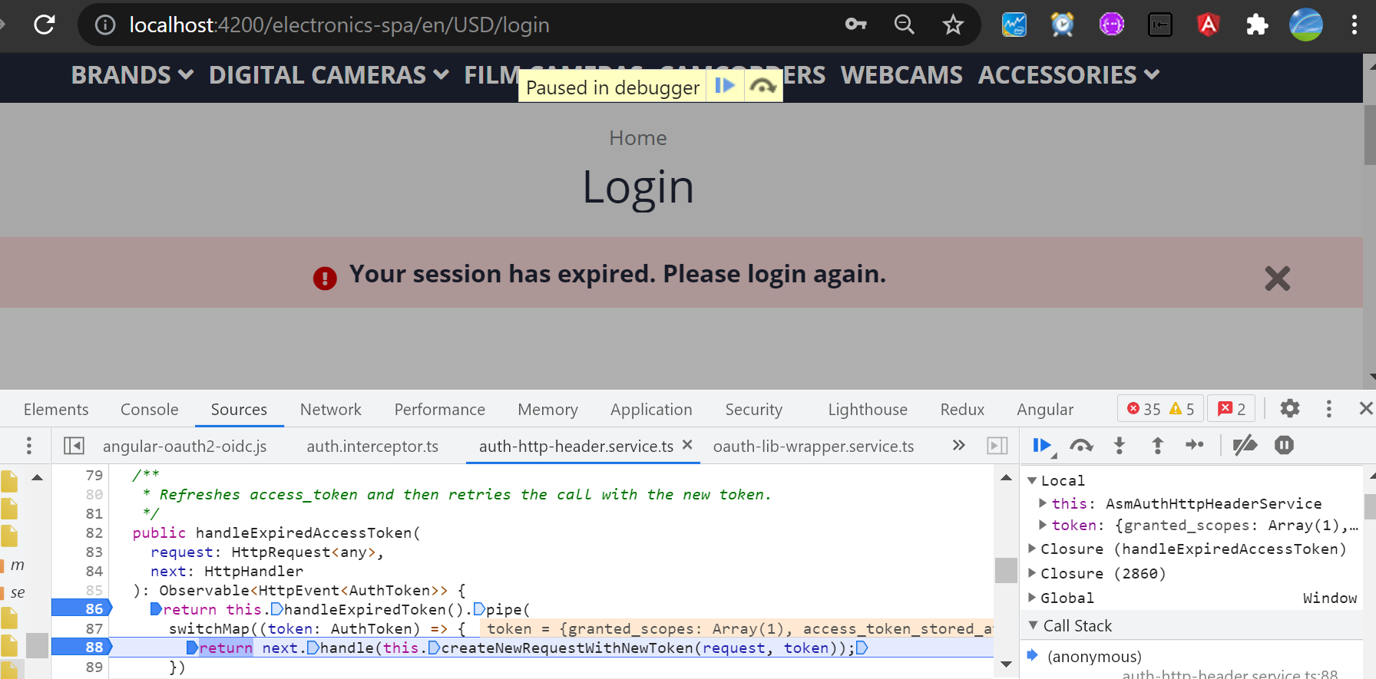1376x679 pixels.
Task: Open the Lighthouse panel
Action: click(868, 410)
